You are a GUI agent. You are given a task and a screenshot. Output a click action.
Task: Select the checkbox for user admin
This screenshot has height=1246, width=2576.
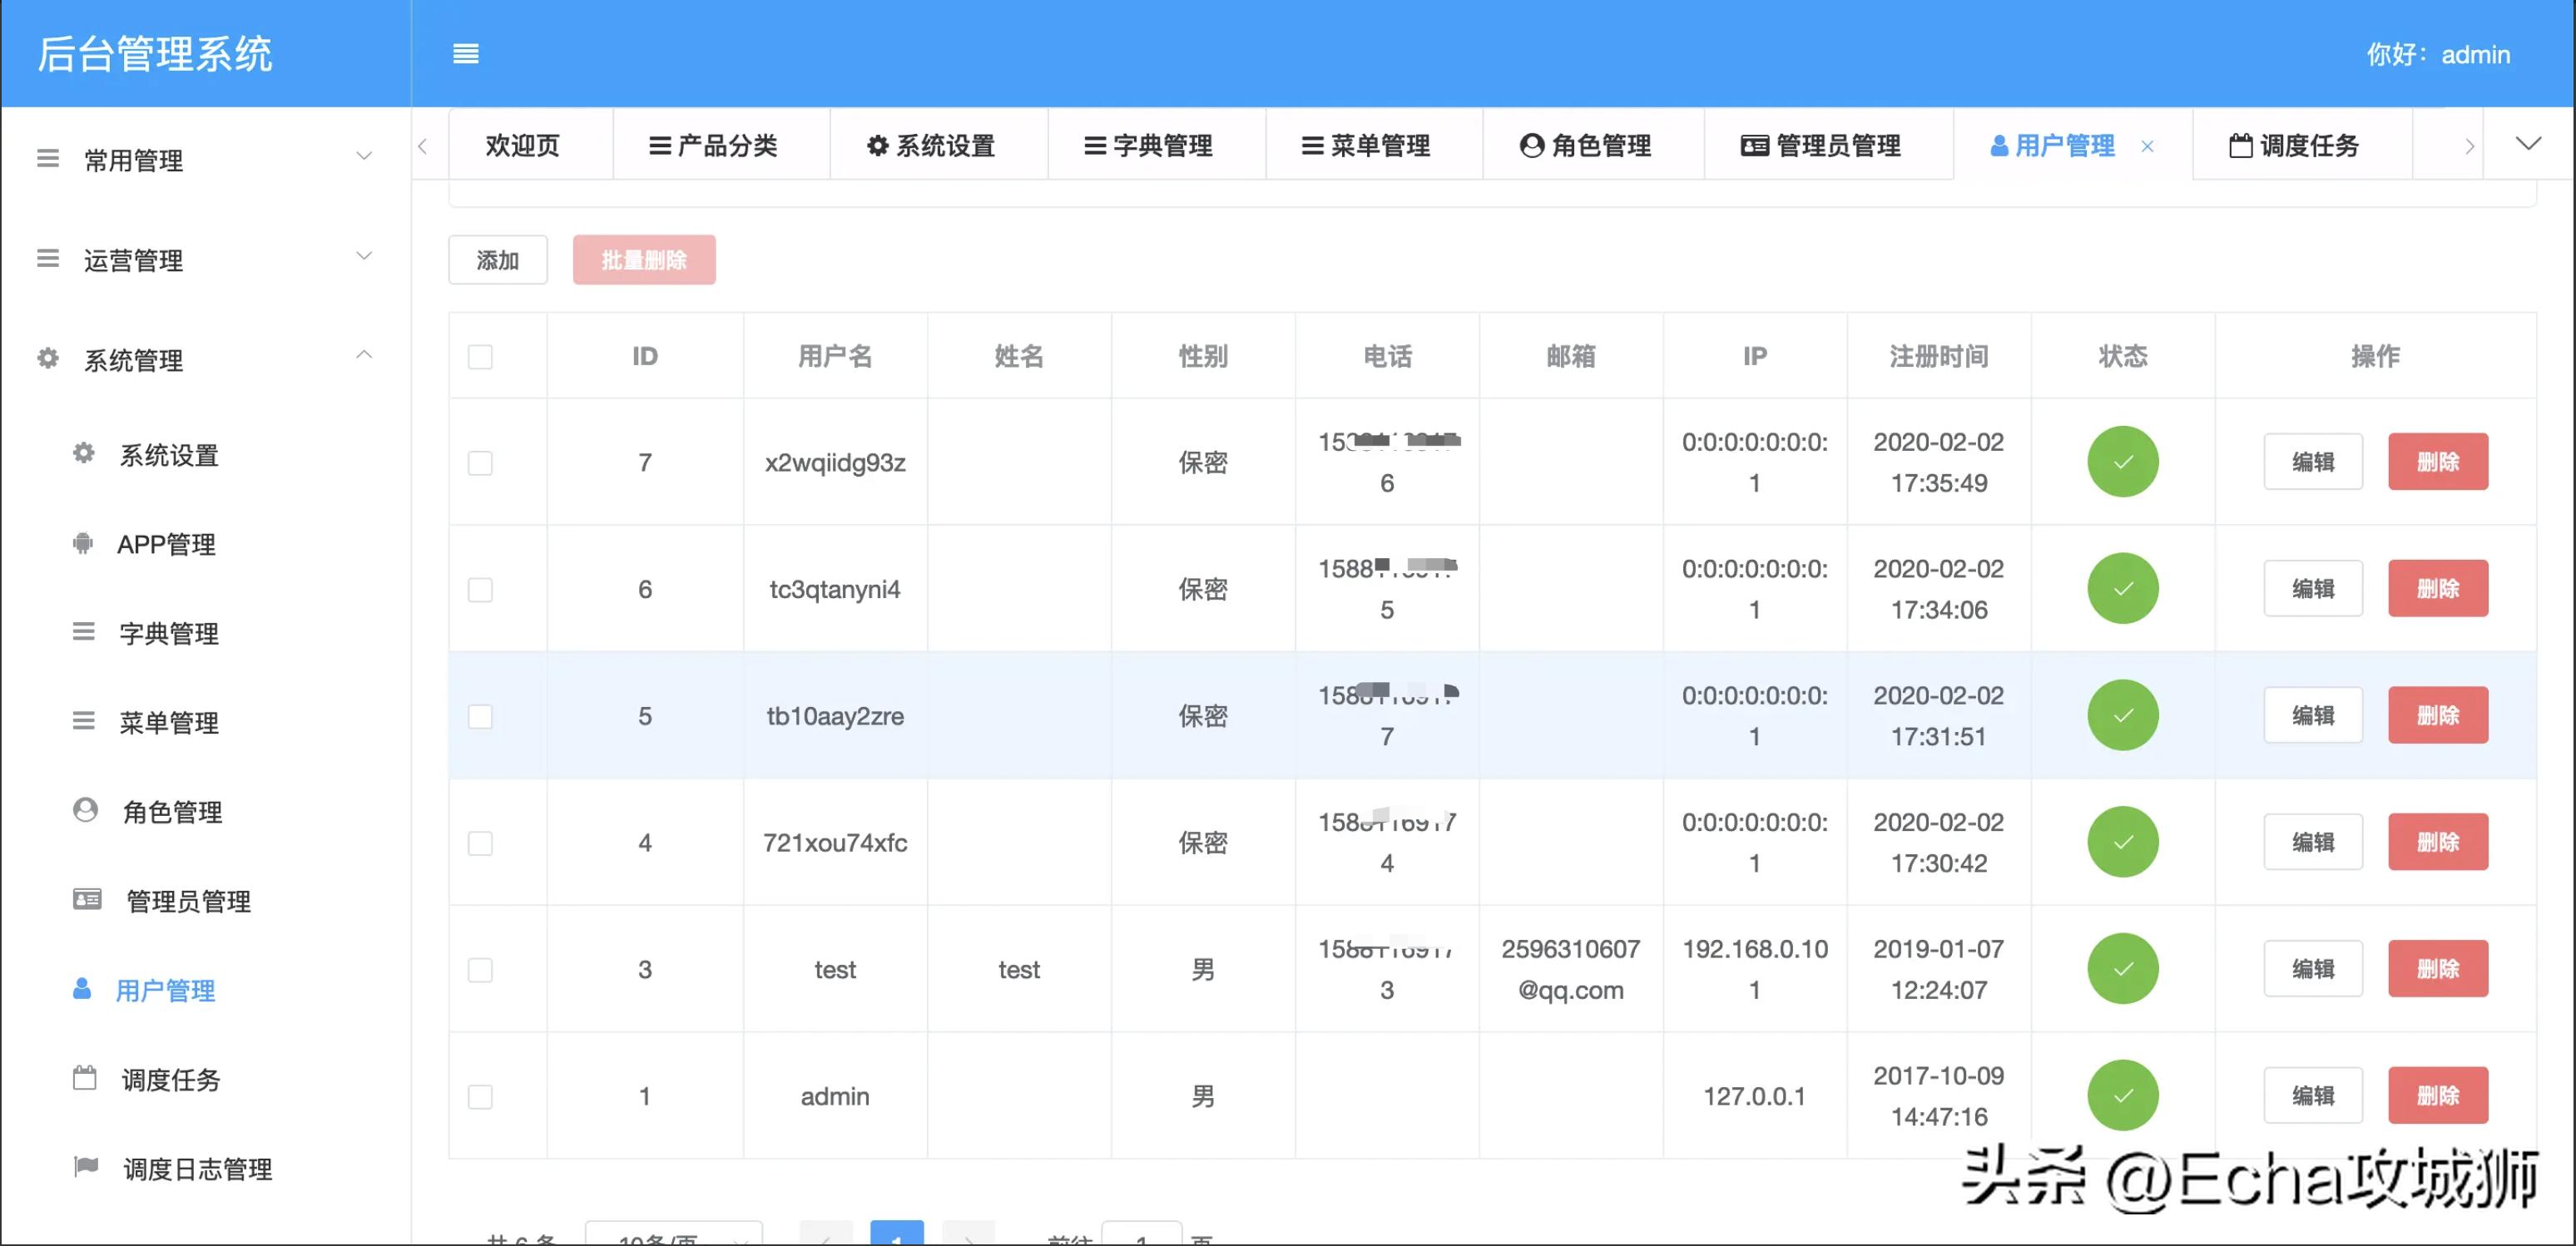481,1096
